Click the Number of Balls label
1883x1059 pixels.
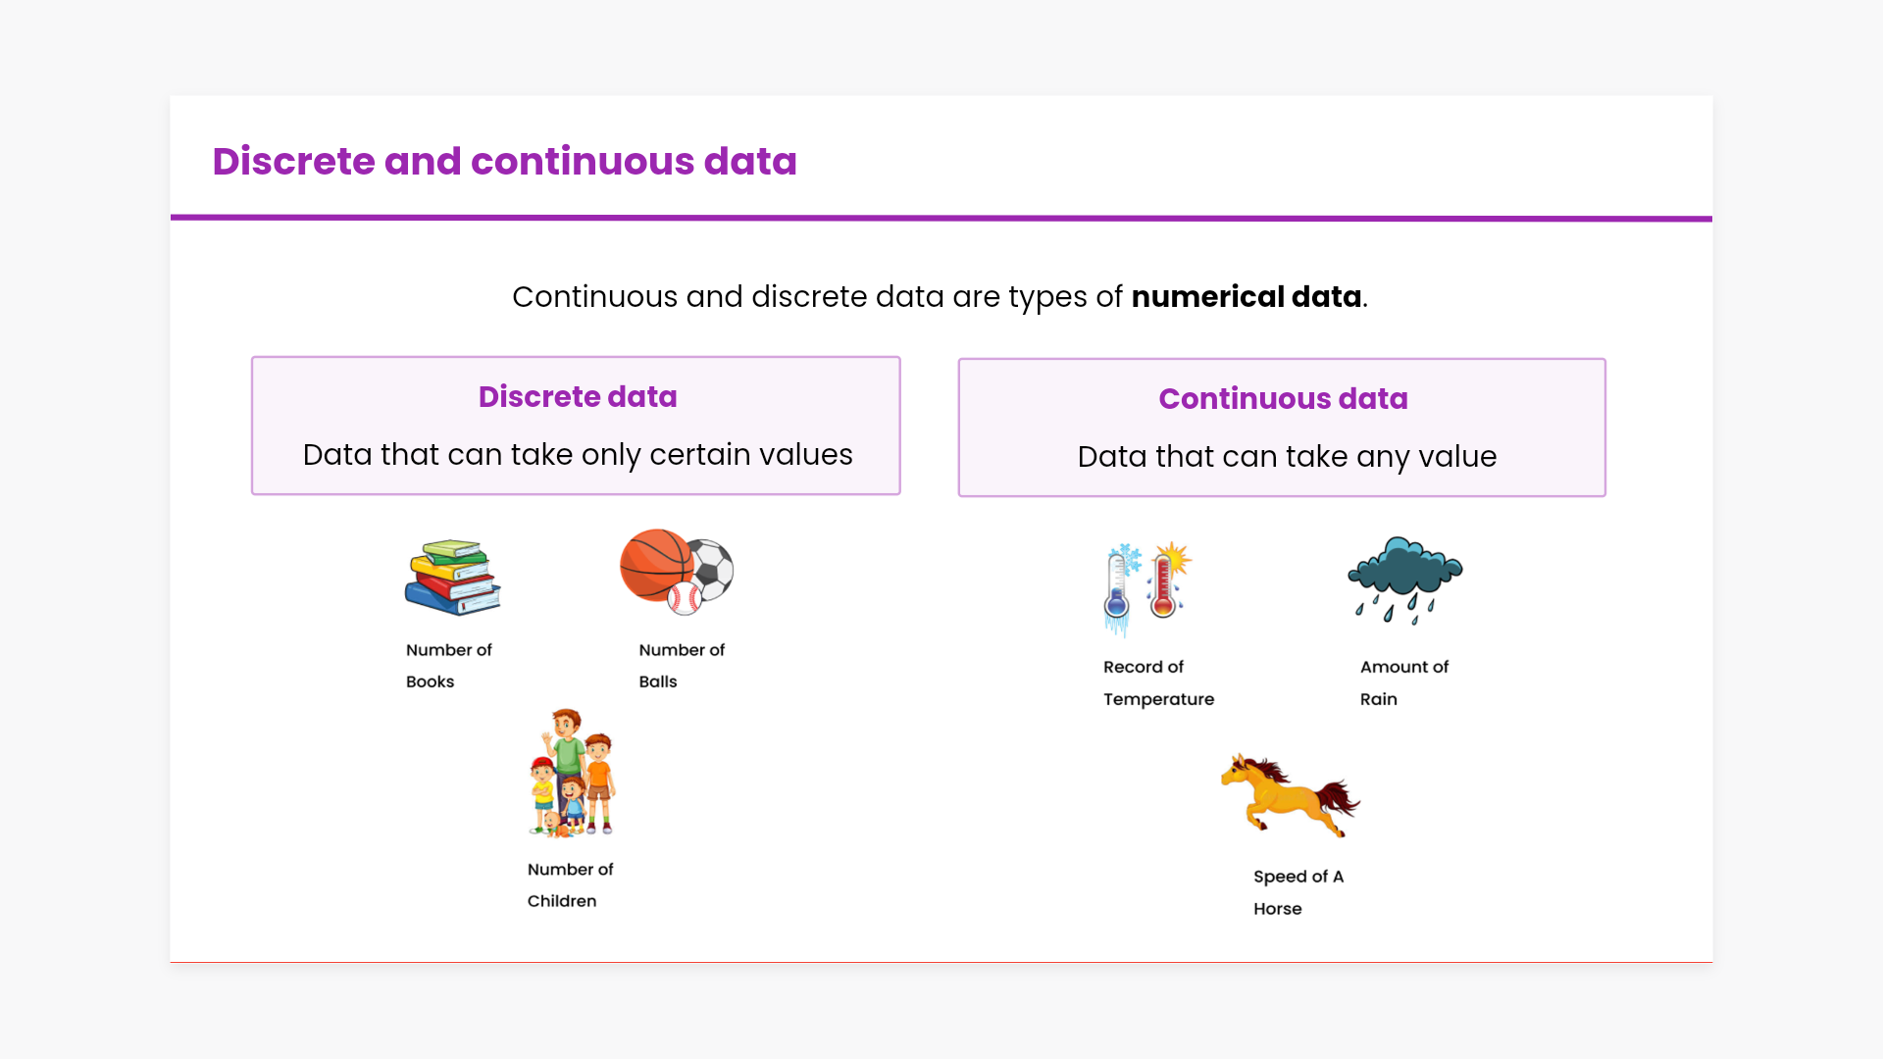click(x=682, y=665)
